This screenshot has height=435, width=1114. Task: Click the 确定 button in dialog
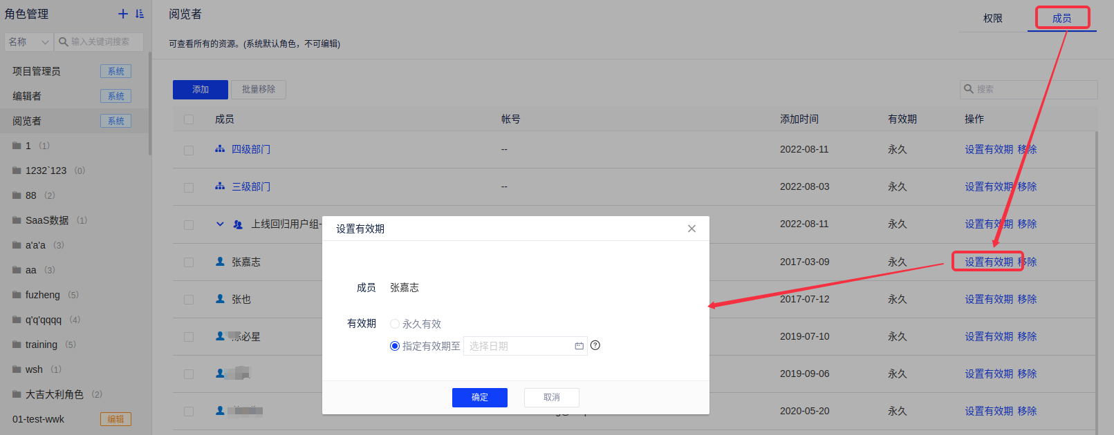479,398
